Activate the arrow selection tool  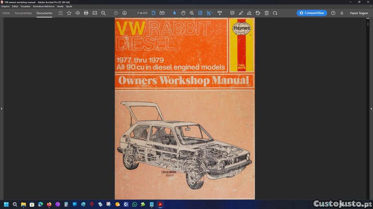point(175,13)
